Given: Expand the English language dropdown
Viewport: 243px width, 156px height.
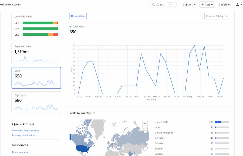Looking at the screenshot, I should point(224,4).
